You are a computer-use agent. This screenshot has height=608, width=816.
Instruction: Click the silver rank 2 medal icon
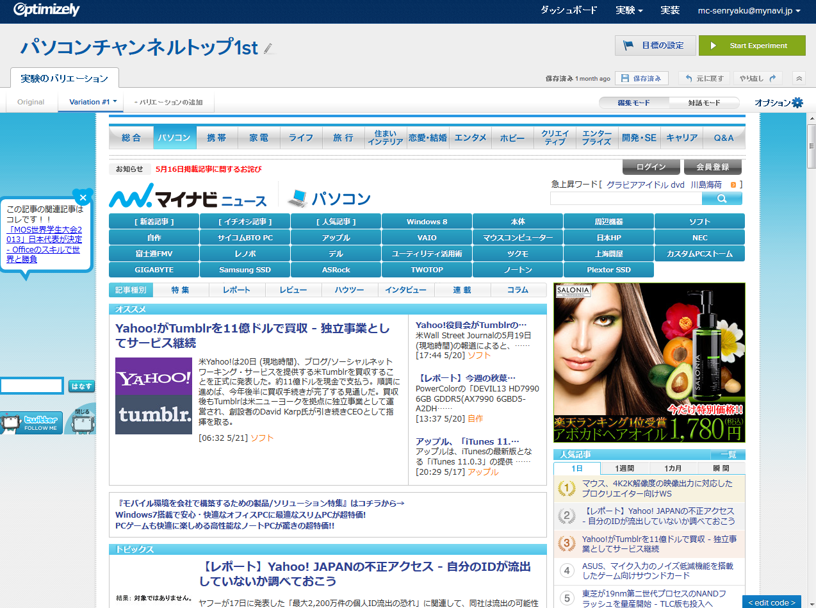click(x=567, y=516)
